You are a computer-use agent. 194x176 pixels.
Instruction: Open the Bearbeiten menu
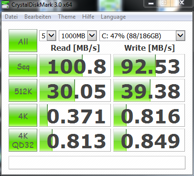coord(38,17)
